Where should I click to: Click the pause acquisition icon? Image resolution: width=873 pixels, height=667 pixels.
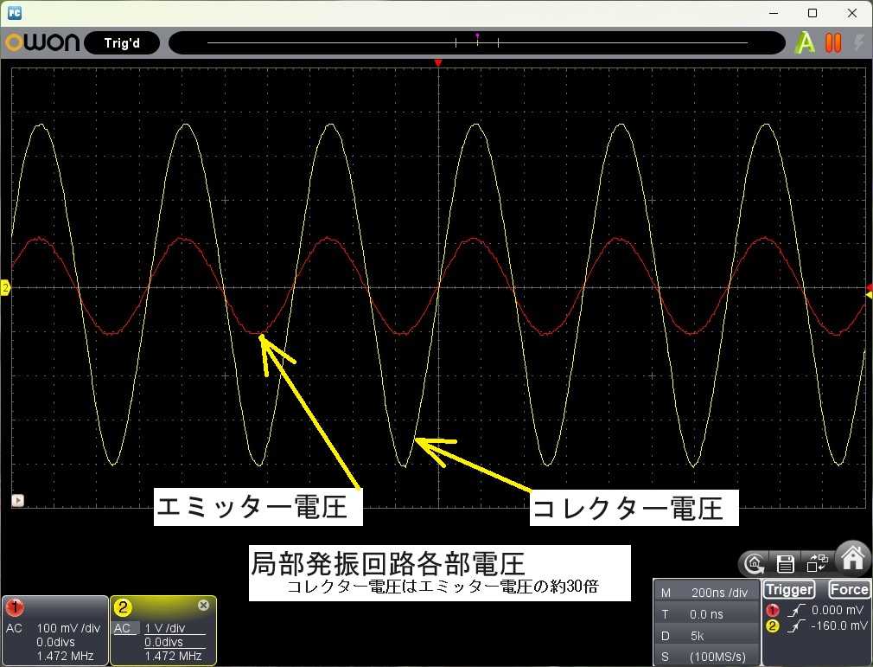[833, 42]
